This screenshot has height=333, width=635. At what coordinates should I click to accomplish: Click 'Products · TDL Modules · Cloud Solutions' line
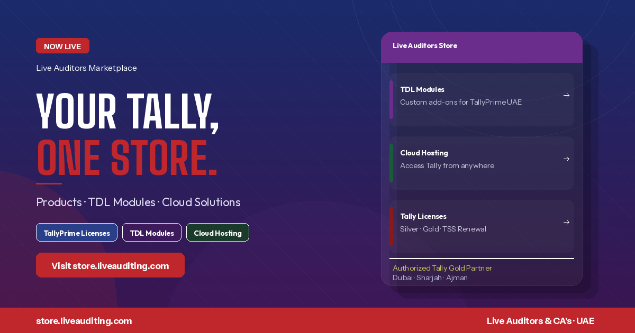pyautogui.click(x=138, y=202)
